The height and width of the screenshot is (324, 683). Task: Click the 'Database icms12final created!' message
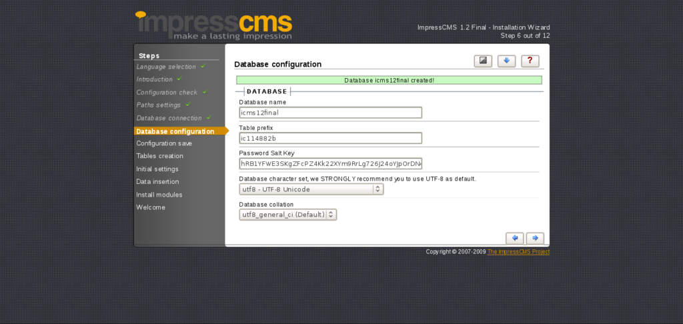(389, 80)
